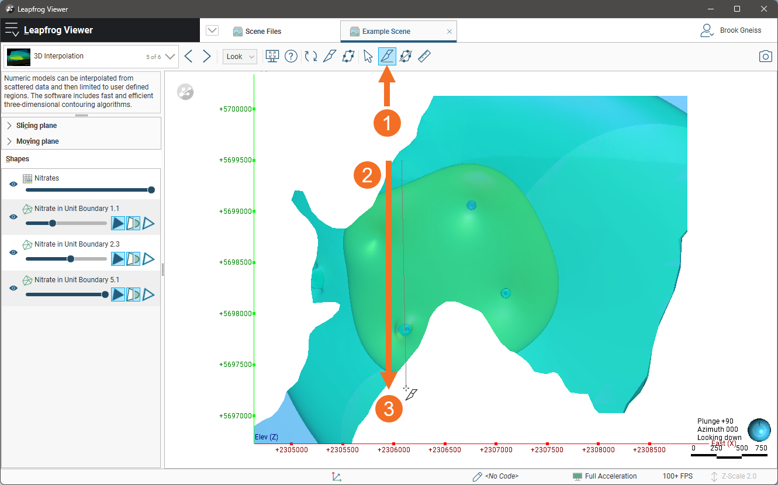The image size is (778, 485).
Task: Click the Unit Boundary 5.1 opacity slider handle
Action: point(105,295)
